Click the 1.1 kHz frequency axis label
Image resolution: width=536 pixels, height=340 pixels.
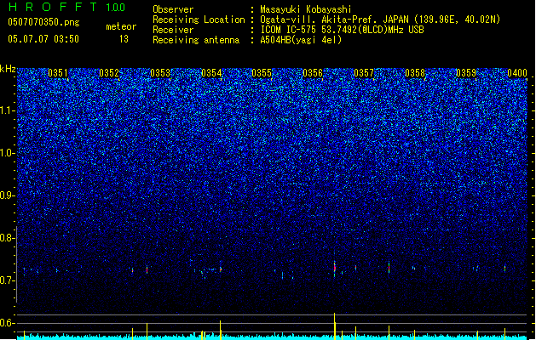click(7, 110)
